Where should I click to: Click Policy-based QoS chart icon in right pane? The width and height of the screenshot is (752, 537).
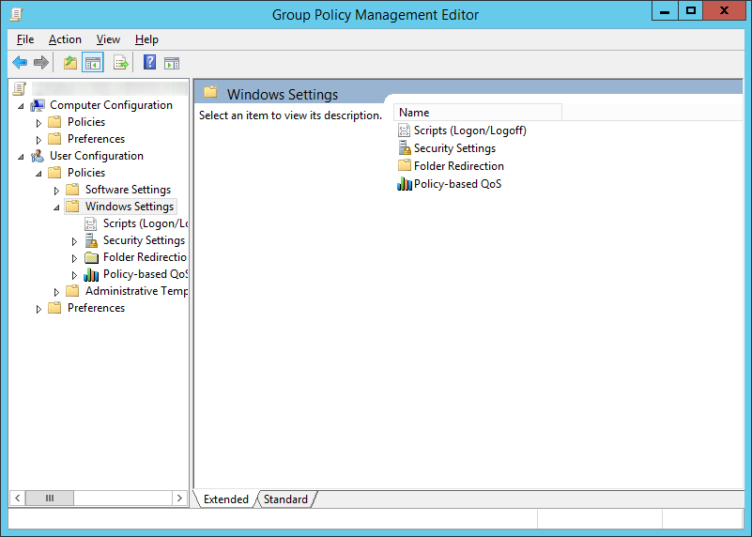click(x=405, y=184)
